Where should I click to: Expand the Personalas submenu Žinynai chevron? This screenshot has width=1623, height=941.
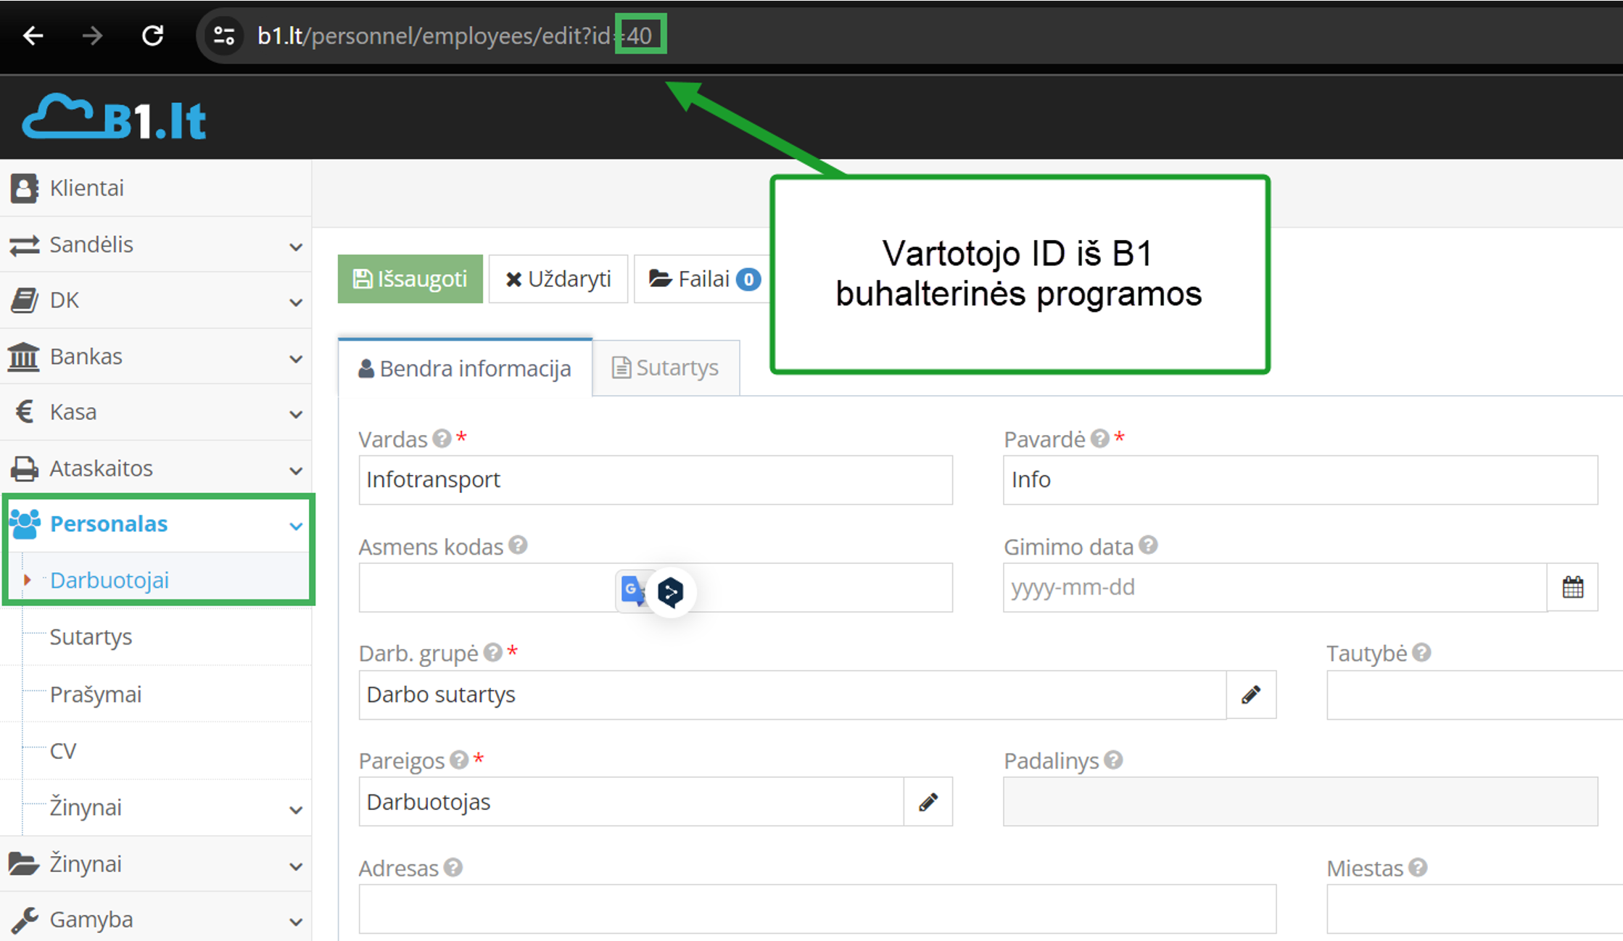[x=296, y=811]
